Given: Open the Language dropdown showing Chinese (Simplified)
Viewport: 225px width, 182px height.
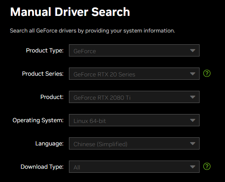Looking at the screenshot, I should coord(134,144).
